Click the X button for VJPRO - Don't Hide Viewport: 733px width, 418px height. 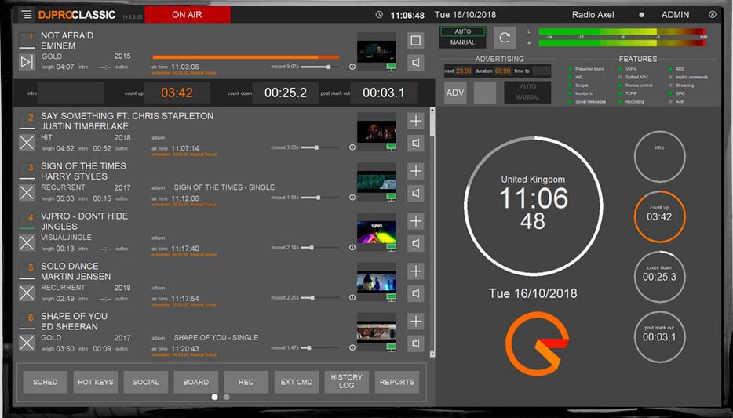(27, 242)
